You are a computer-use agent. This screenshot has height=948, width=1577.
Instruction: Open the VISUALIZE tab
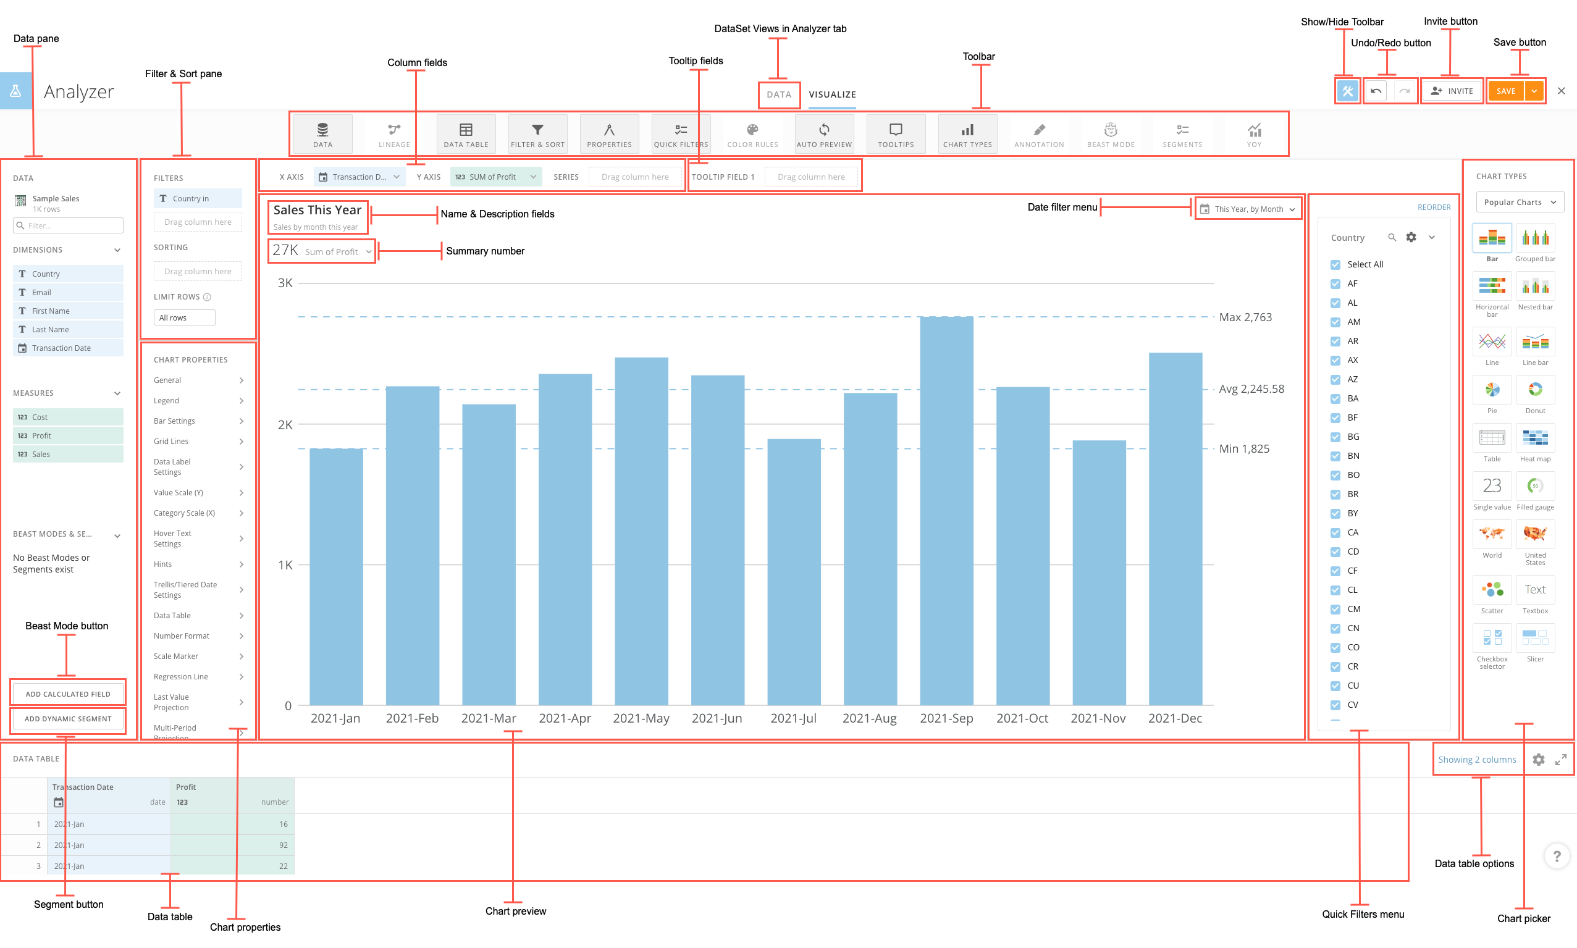[x=831, y=94]
